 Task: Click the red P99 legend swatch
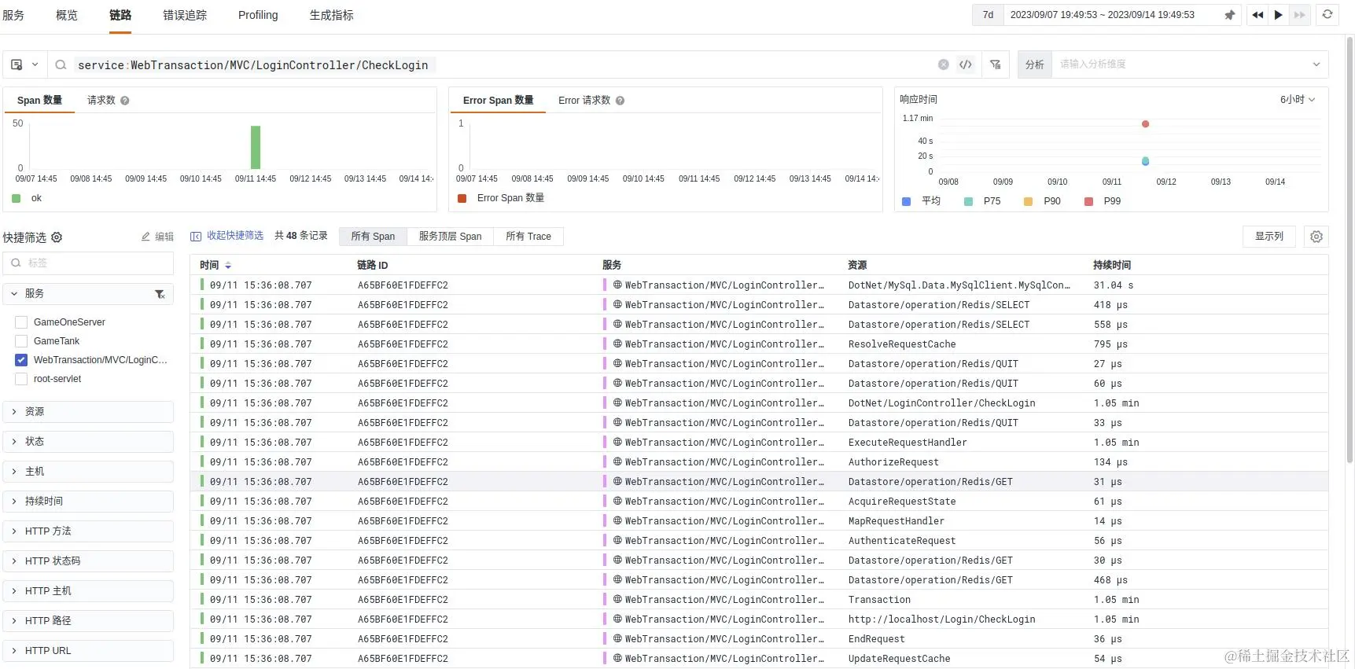pos(1089,202)
